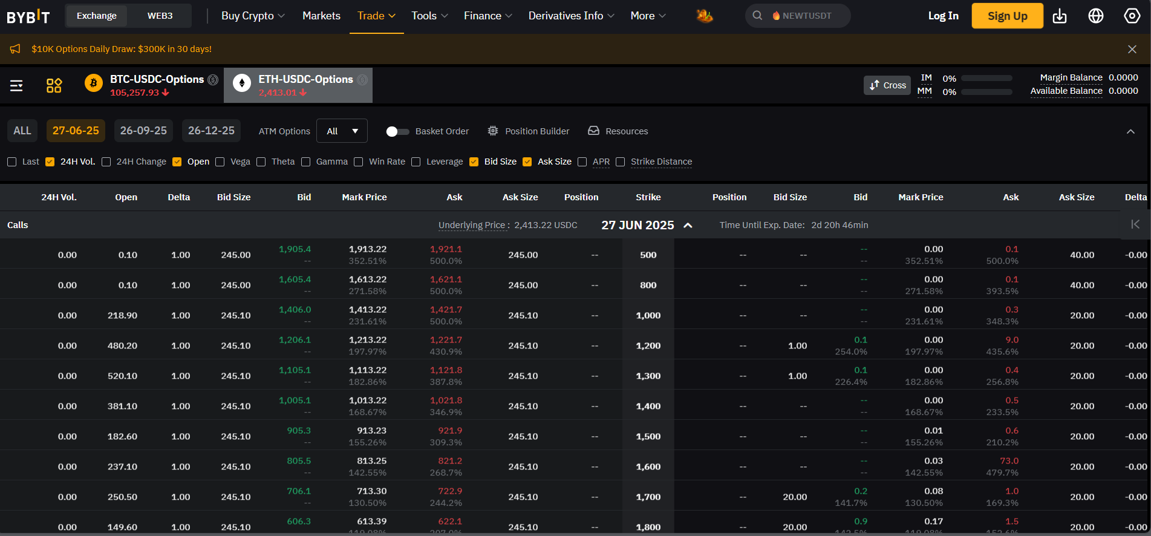Click the Bybit logo
The height and width of the screenshot is (536, 1151).
pyautogui.click(x=28, y=16)
